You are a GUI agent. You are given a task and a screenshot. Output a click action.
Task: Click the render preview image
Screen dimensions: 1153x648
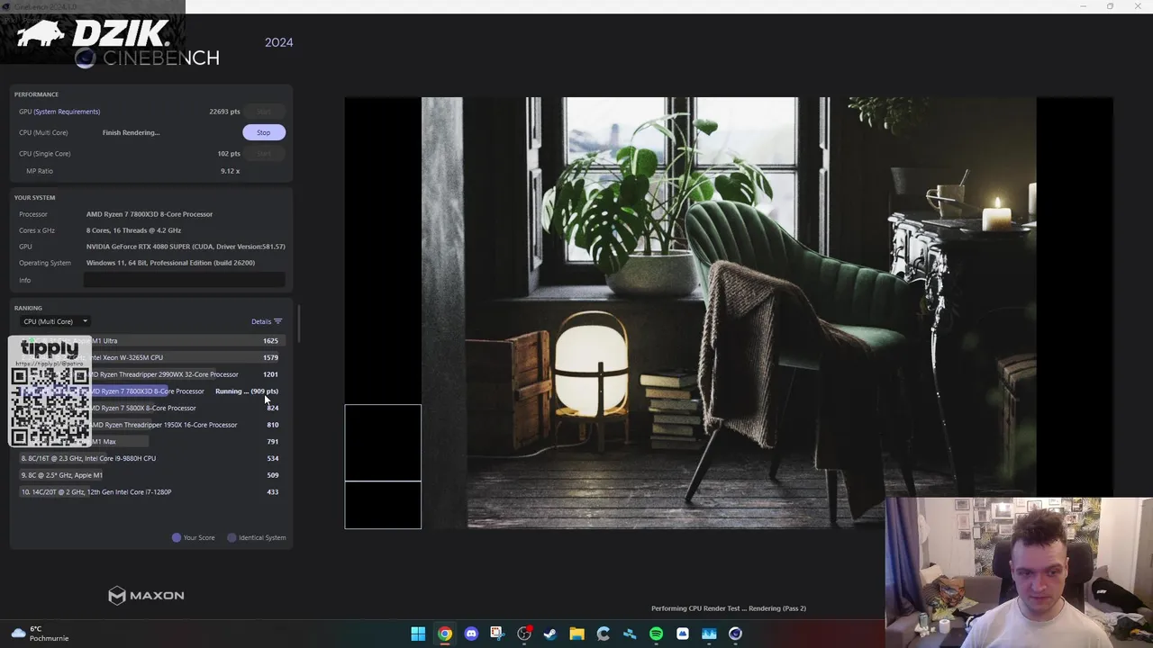coord(729,312)
